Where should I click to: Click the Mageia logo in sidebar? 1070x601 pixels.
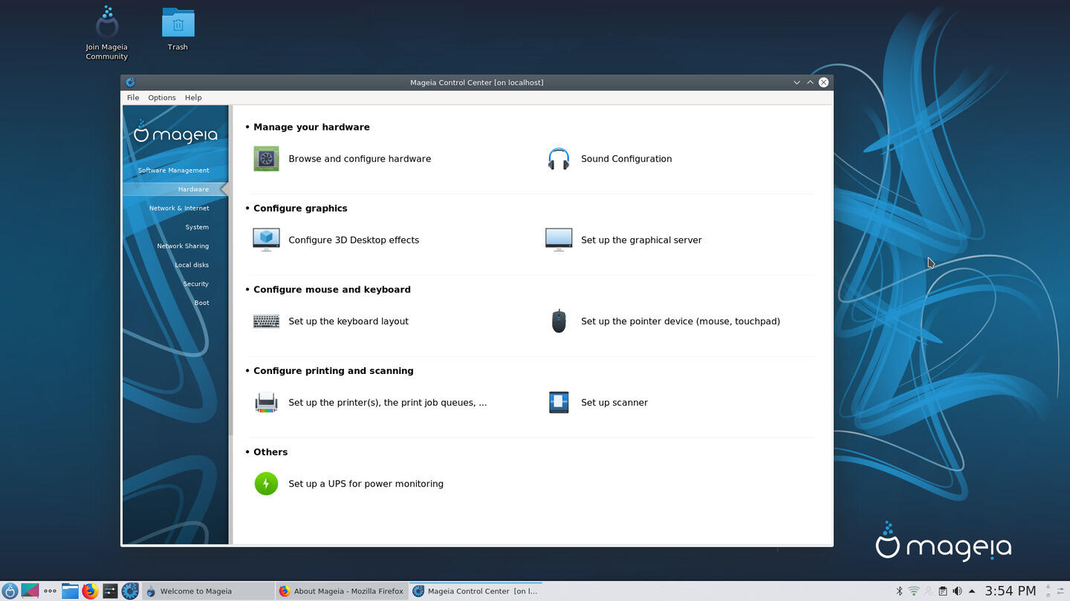pyautogui.click(x=175, y=133)
